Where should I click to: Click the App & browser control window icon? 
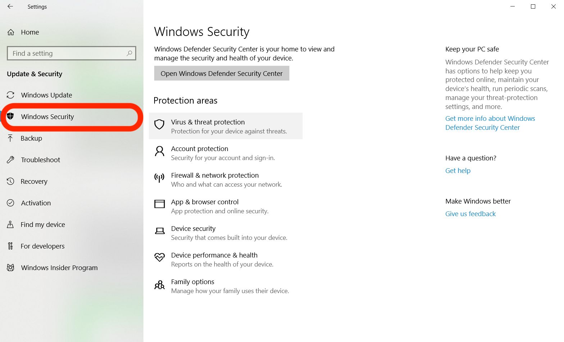159,204
